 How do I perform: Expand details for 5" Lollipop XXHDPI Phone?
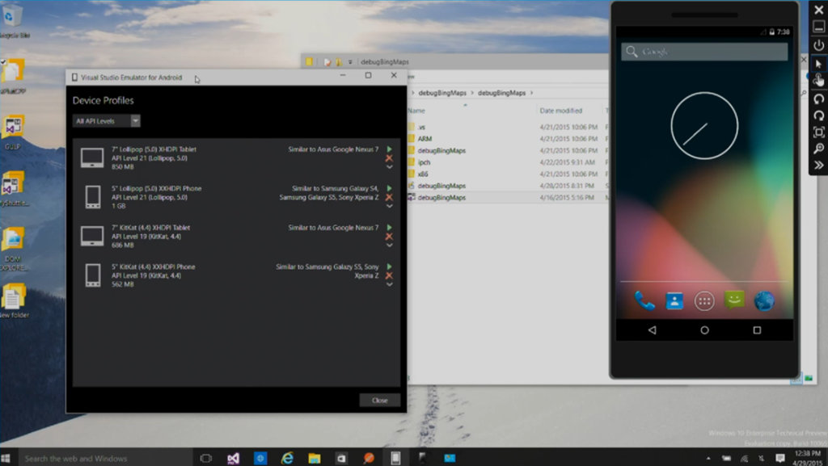pyautogui.click(x=389, y=206)
